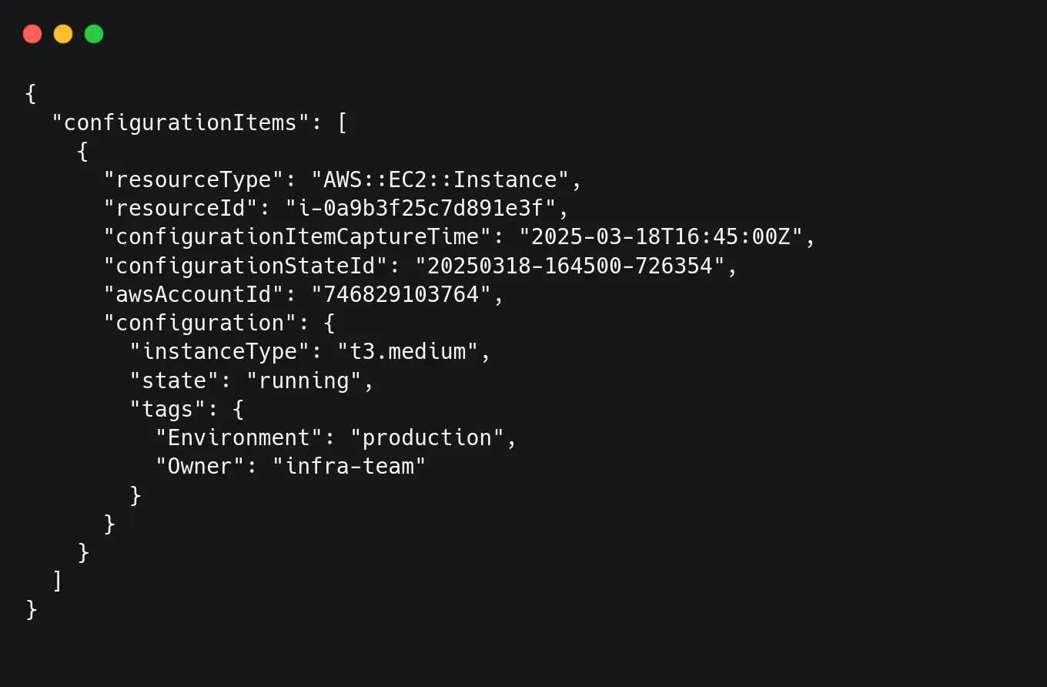
Task: Select the account number "746829103764"
Action: (x=401, y=294)
